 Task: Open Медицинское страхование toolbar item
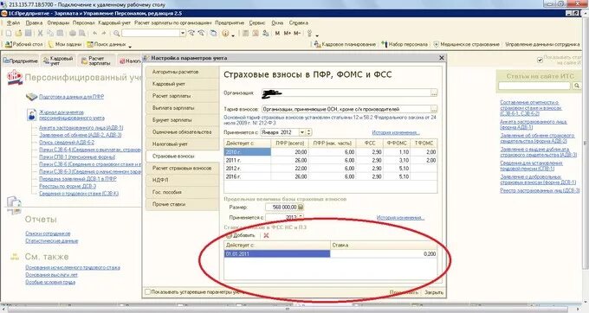tap(467, 44)
